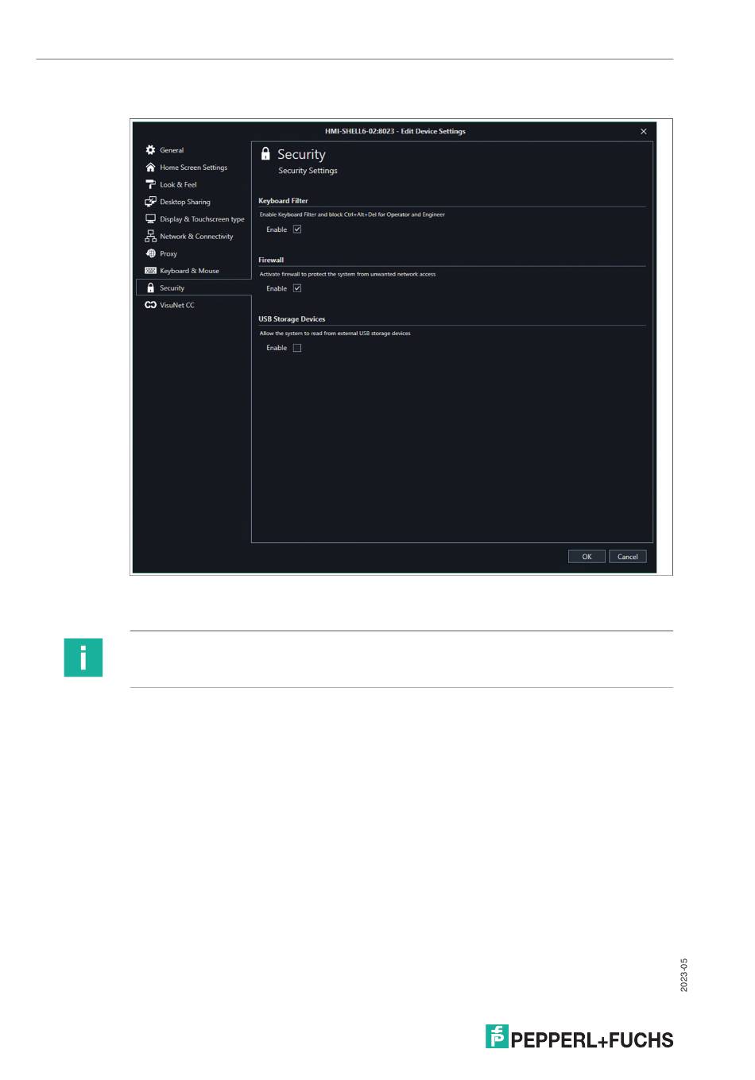Viewport: 755px width, 1080px height.
Task: Click the large Security header lock icon
Action: 265,154
